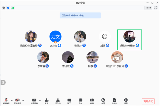Open the live stream (直播) option

[x=92, y=101]
